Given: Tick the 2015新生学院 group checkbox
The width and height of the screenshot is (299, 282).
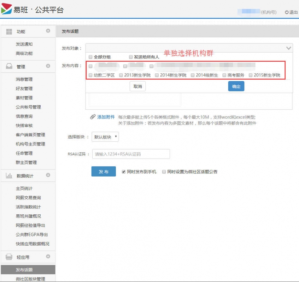Looking at the screenshot, I should click(x=251, y=75).
